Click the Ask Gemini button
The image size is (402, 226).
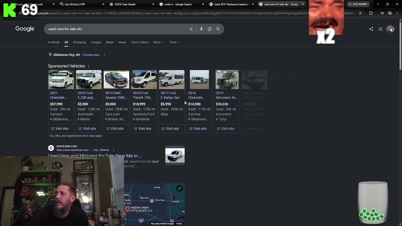(x=358, y=4)
